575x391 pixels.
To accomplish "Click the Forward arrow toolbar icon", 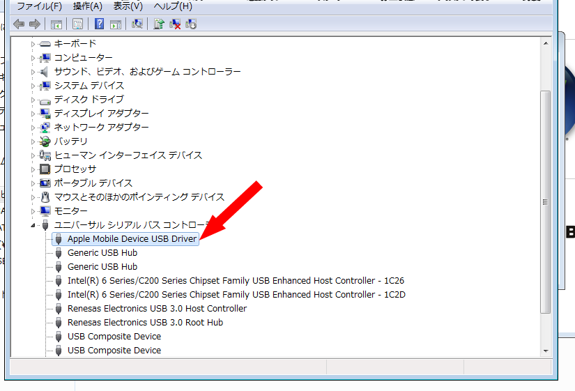I will click(35, 24).
